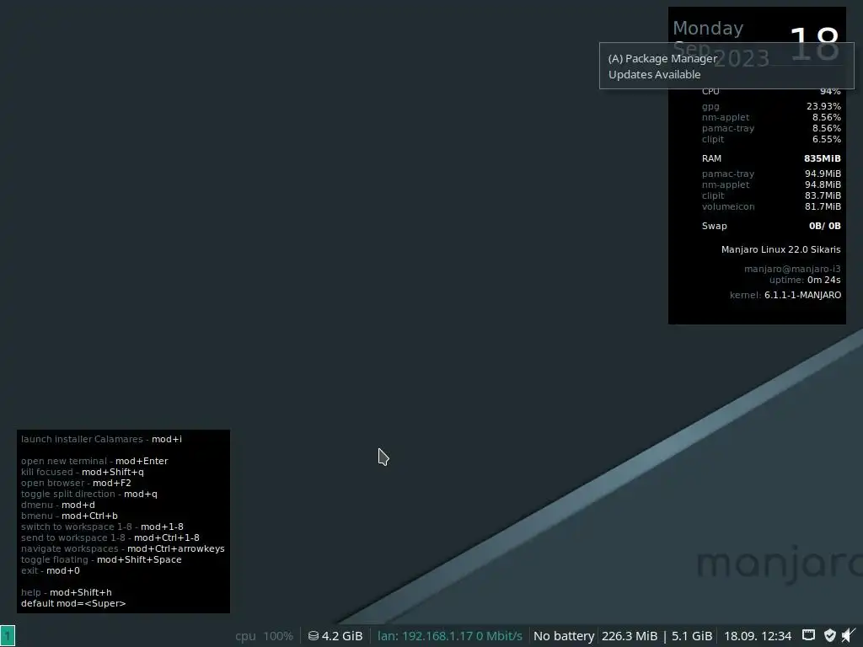863x647 pixels.
Task: Click the nm-applet 8.56% CPU row
Action: (x=771, y=117)
